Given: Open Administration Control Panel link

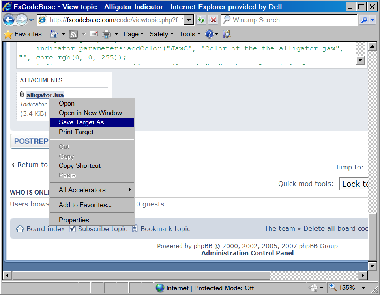Looking at the screenshot, I should coord(247,253).
